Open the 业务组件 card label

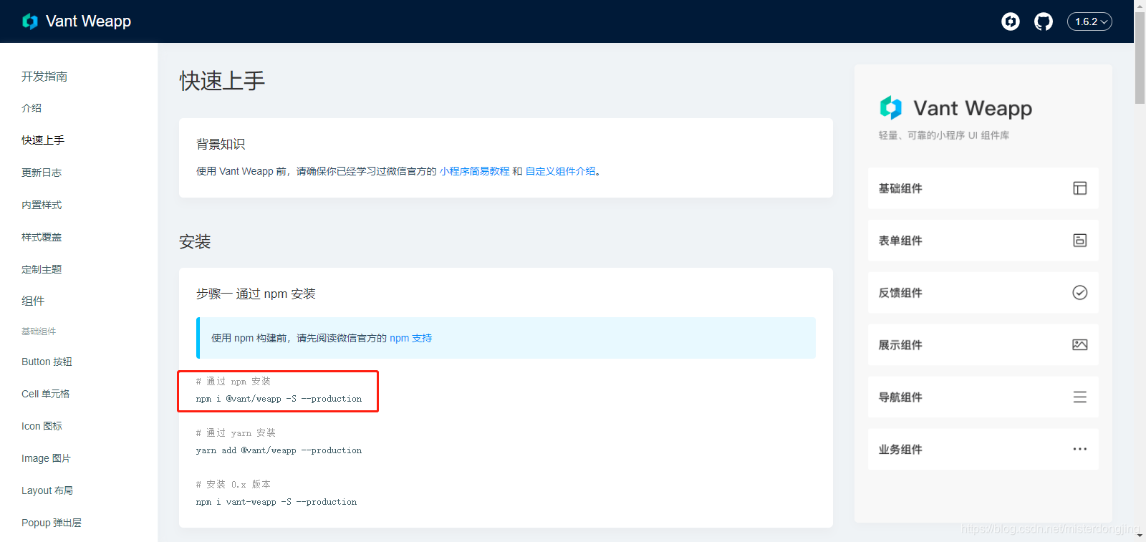click(900, 450)
